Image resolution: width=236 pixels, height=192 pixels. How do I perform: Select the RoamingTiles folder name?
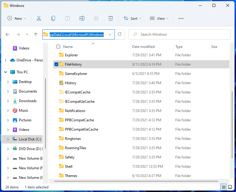point(76,148)
